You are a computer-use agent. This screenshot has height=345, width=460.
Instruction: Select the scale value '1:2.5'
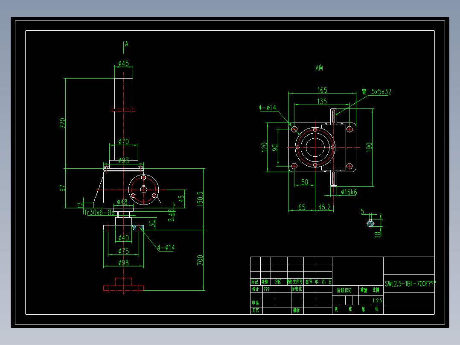pos(377,301)
